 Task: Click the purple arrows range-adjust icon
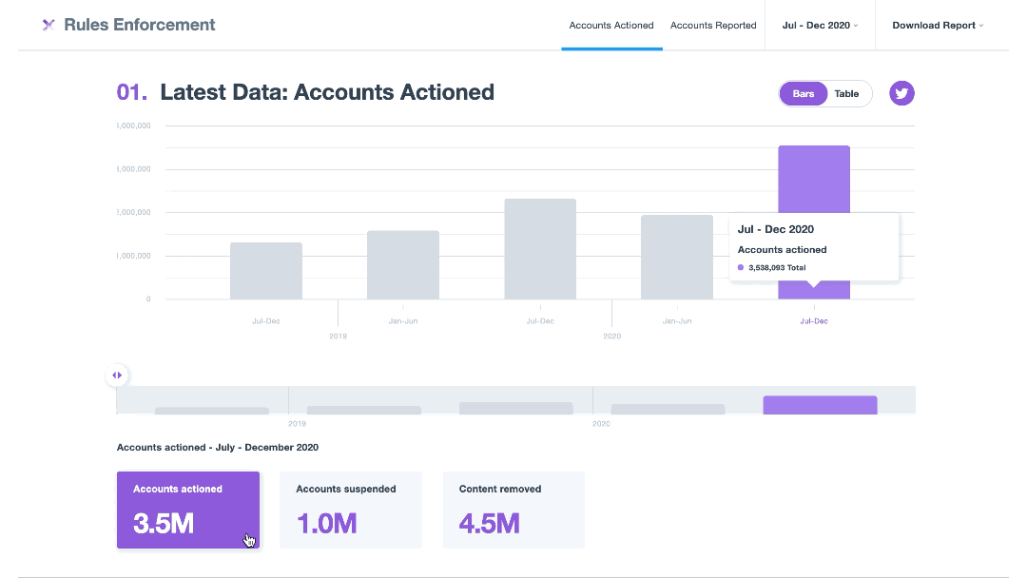coord(117,376)
